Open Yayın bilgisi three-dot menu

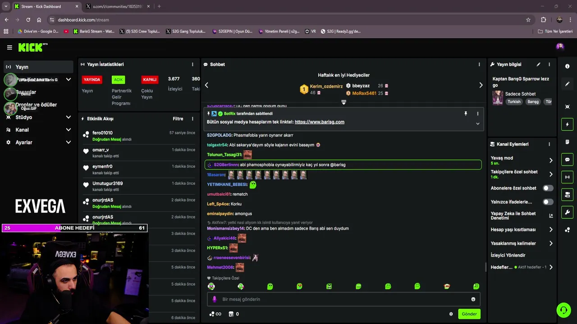pos(549,64)
